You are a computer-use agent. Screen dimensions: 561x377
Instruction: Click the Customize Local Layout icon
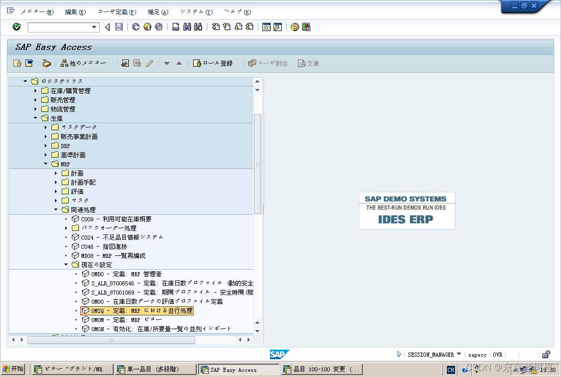[x=306, y=27]
